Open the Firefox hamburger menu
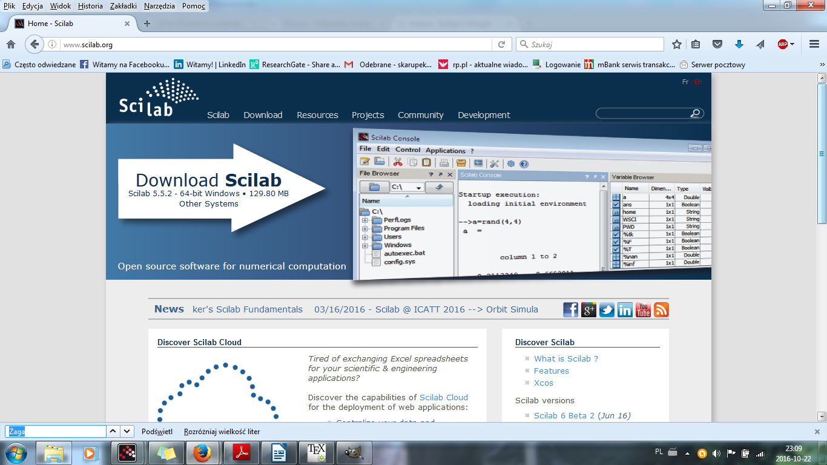 tap(814, 44)
